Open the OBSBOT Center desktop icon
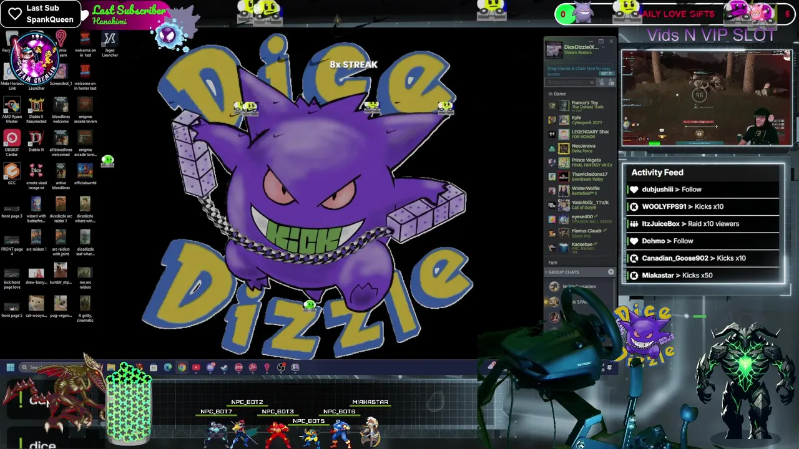799x449 pixels. [x=12, y=143]
